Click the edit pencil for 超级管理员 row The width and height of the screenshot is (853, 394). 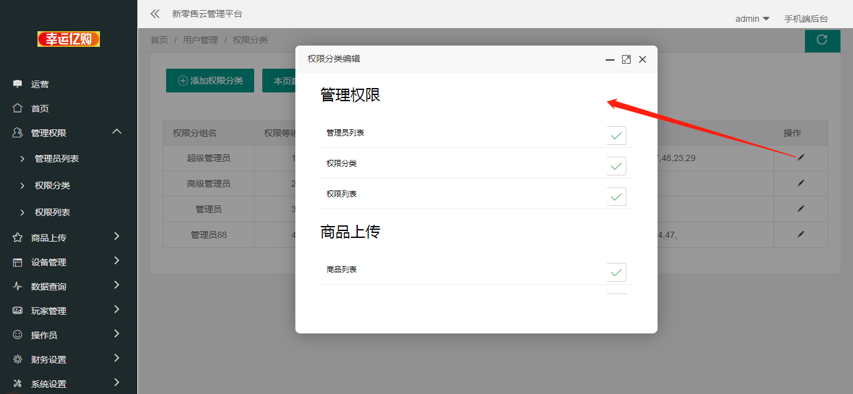click(x=801, y=158)
